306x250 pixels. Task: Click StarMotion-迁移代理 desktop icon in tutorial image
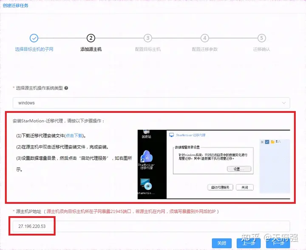pyautogui.click(x=146, y=159)
